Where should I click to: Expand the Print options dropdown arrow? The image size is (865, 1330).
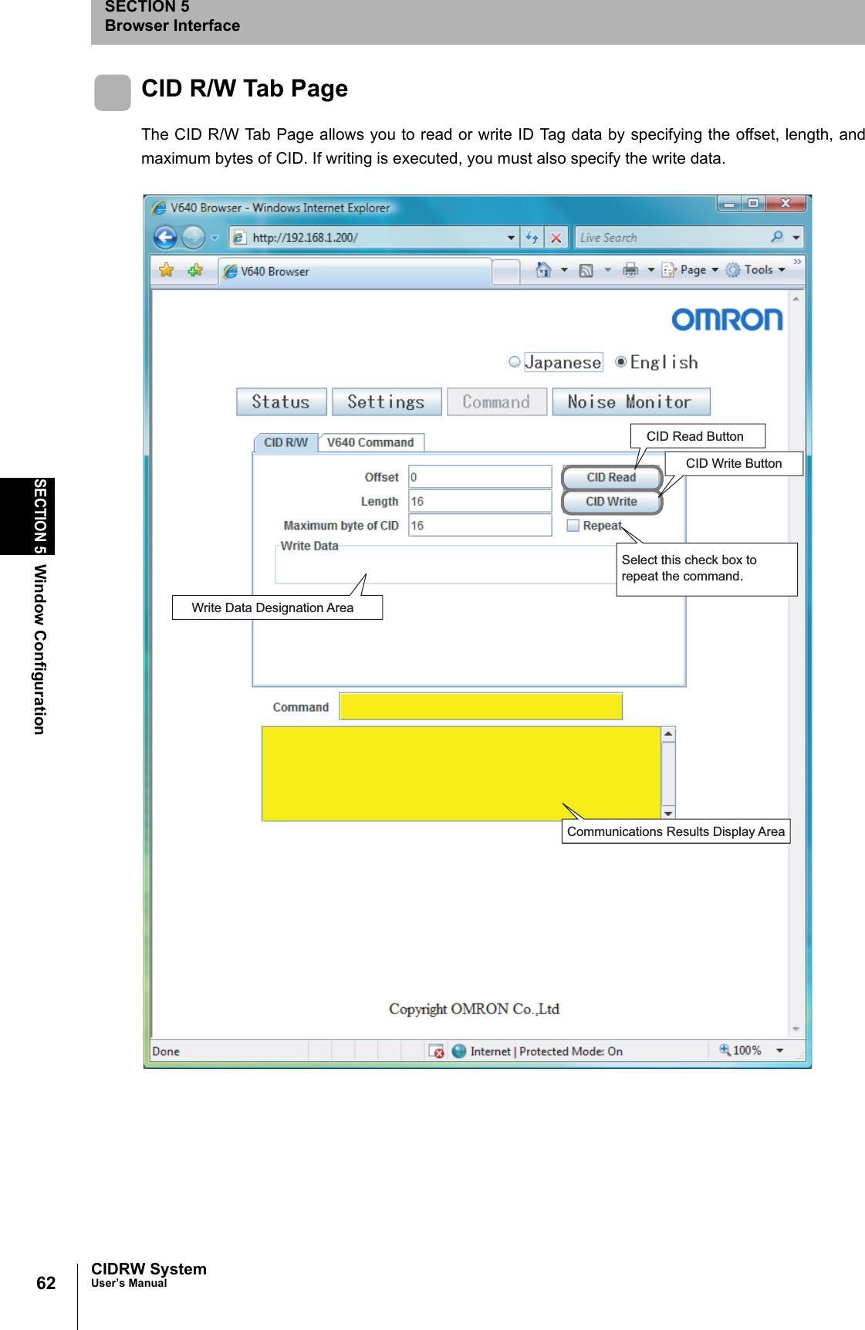point(651,270)
